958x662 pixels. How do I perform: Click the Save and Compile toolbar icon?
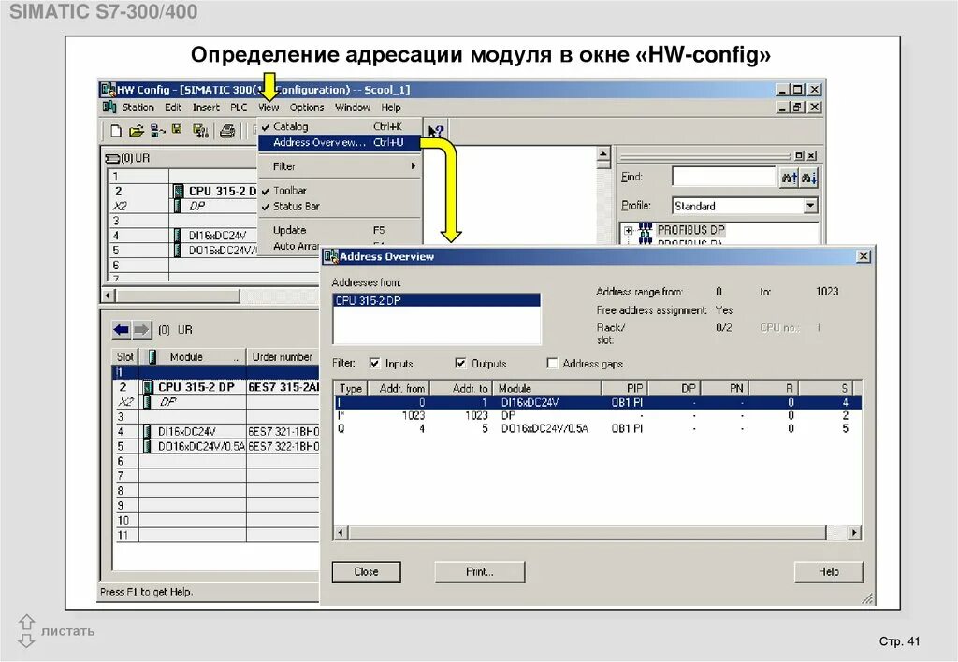pyautogui.click(x=200, y=130)
